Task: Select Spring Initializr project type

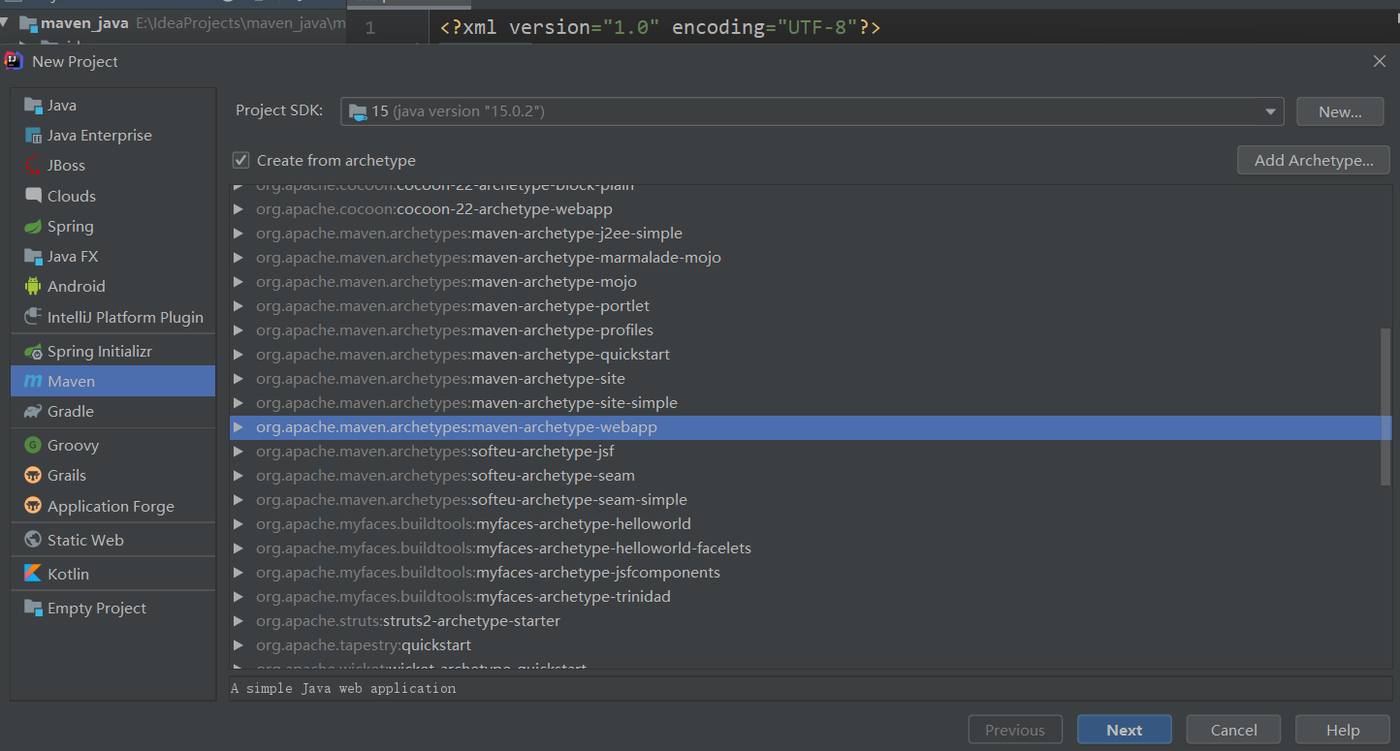Action: tap(112, 351)
